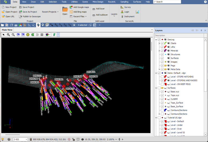Click the zoom out magnifier in Main View

pyautogui.click(x=13, y=35)
